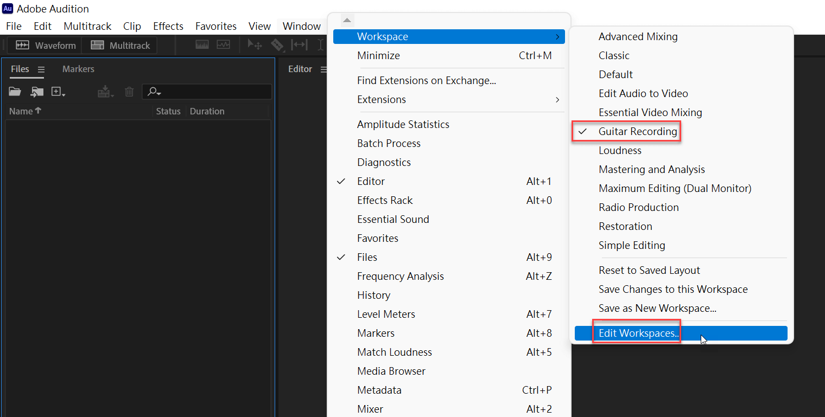Screen dimensions: 825x417
Task: Select the Files panel tab
Action: tap(20, 69)
